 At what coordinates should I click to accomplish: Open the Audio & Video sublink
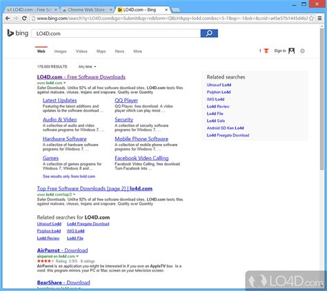point(60,119)
